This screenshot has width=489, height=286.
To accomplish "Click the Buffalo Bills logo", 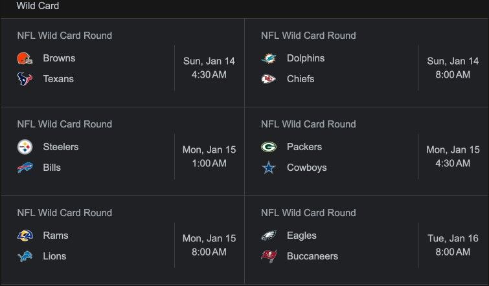I will (25, 168).
